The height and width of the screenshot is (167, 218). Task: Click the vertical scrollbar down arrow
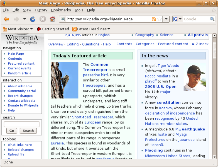pos(214,157)
